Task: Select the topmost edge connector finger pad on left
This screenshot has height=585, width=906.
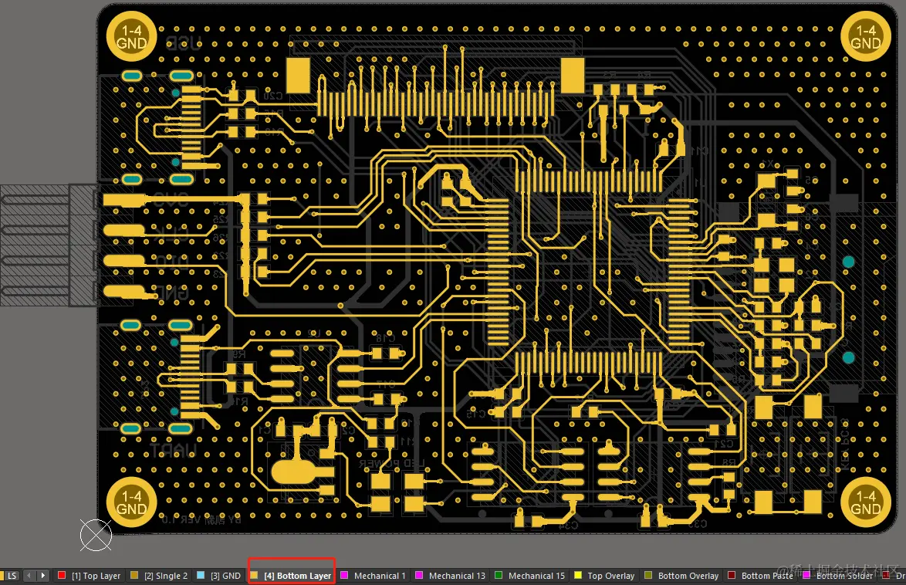Action: pyautogui.click(x=124, y=200)
